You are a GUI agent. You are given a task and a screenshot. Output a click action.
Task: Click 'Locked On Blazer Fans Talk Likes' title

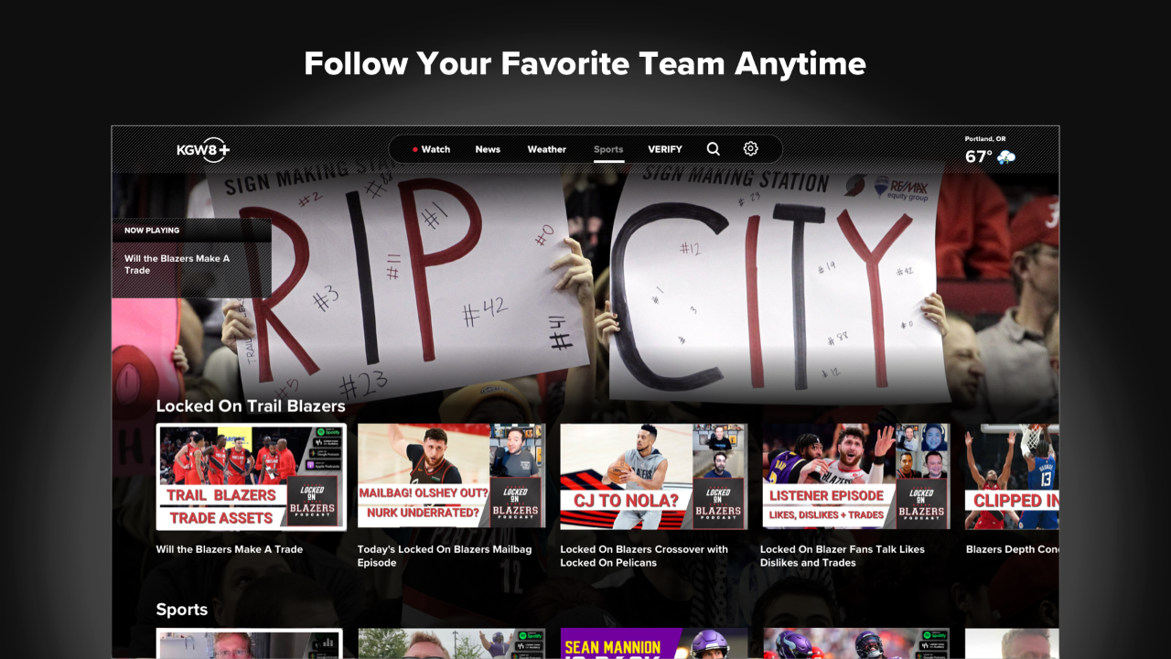tap(843, 556)
